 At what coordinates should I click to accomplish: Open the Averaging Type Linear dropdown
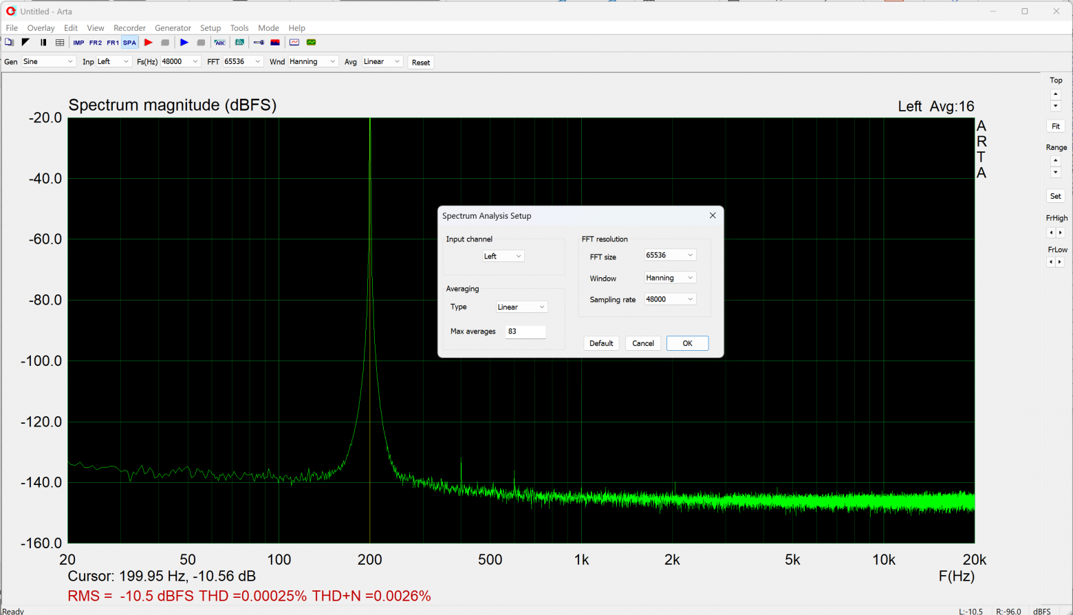[521, 307]
